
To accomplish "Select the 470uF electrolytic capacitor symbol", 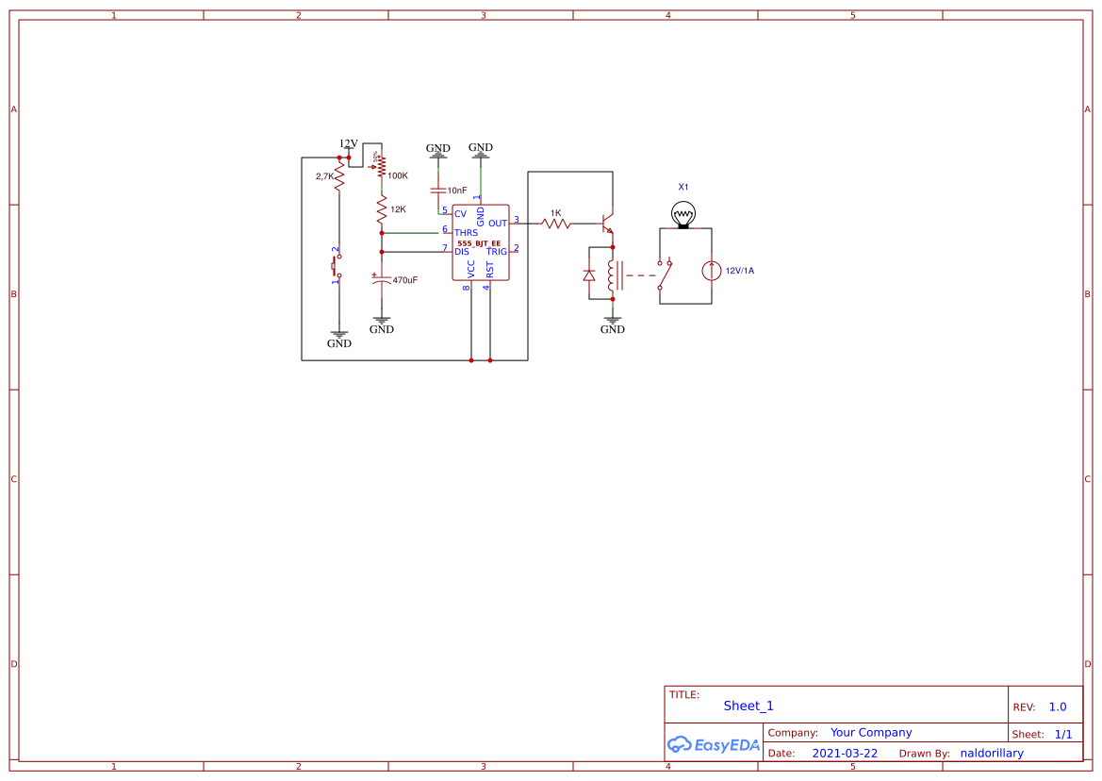I will pos(383,280).
